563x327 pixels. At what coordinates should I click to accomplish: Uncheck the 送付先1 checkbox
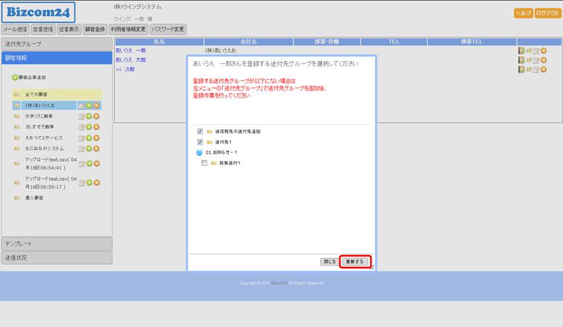click(200, 142)
